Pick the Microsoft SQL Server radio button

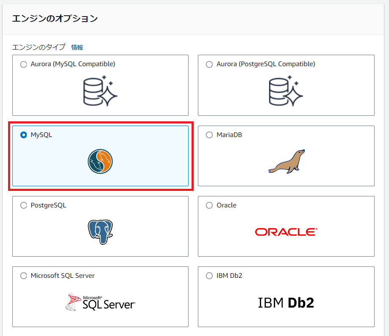pyautogui.click(x=23, y=276)
